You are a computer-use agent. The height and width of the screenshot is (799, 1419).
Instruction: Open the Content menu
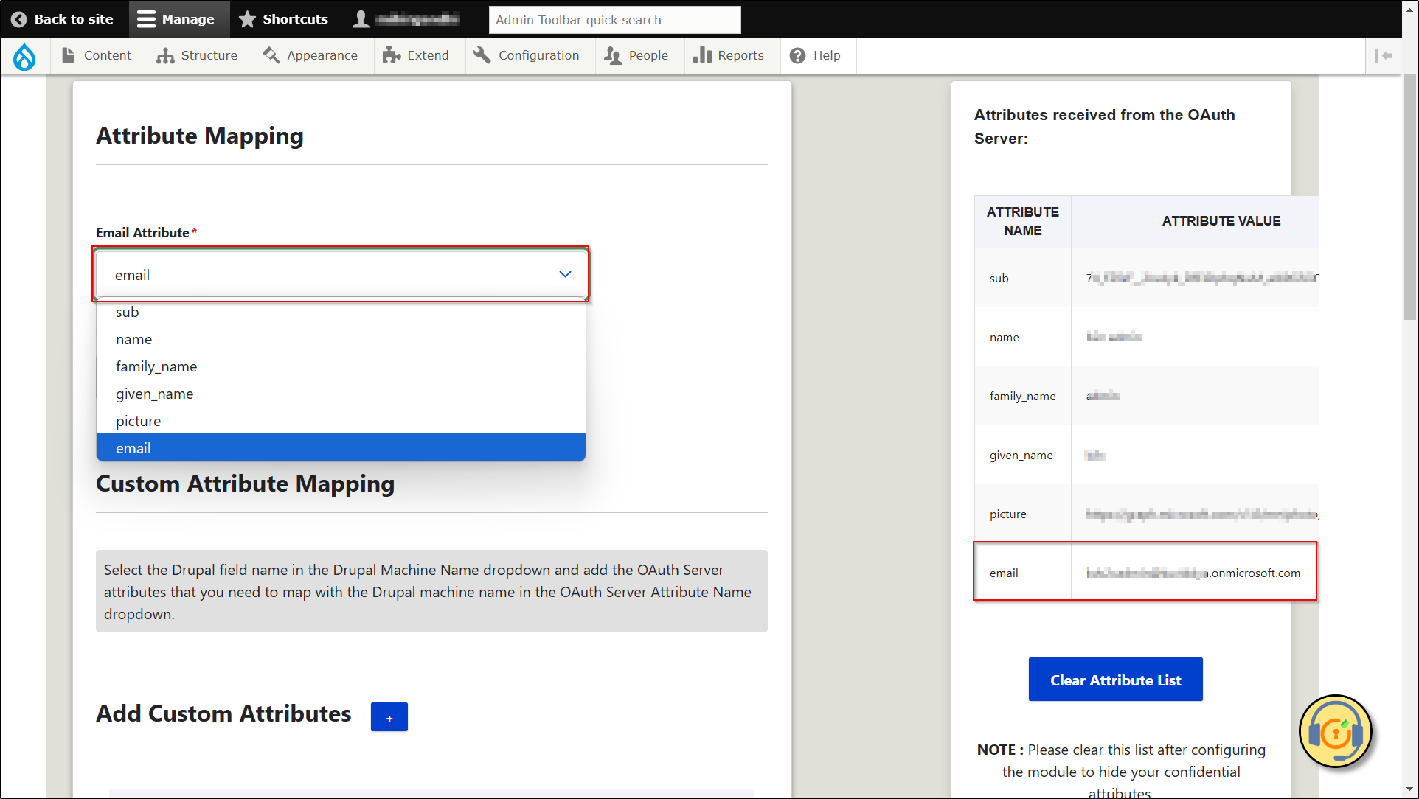pyautogui.click(x=107, y=55)
